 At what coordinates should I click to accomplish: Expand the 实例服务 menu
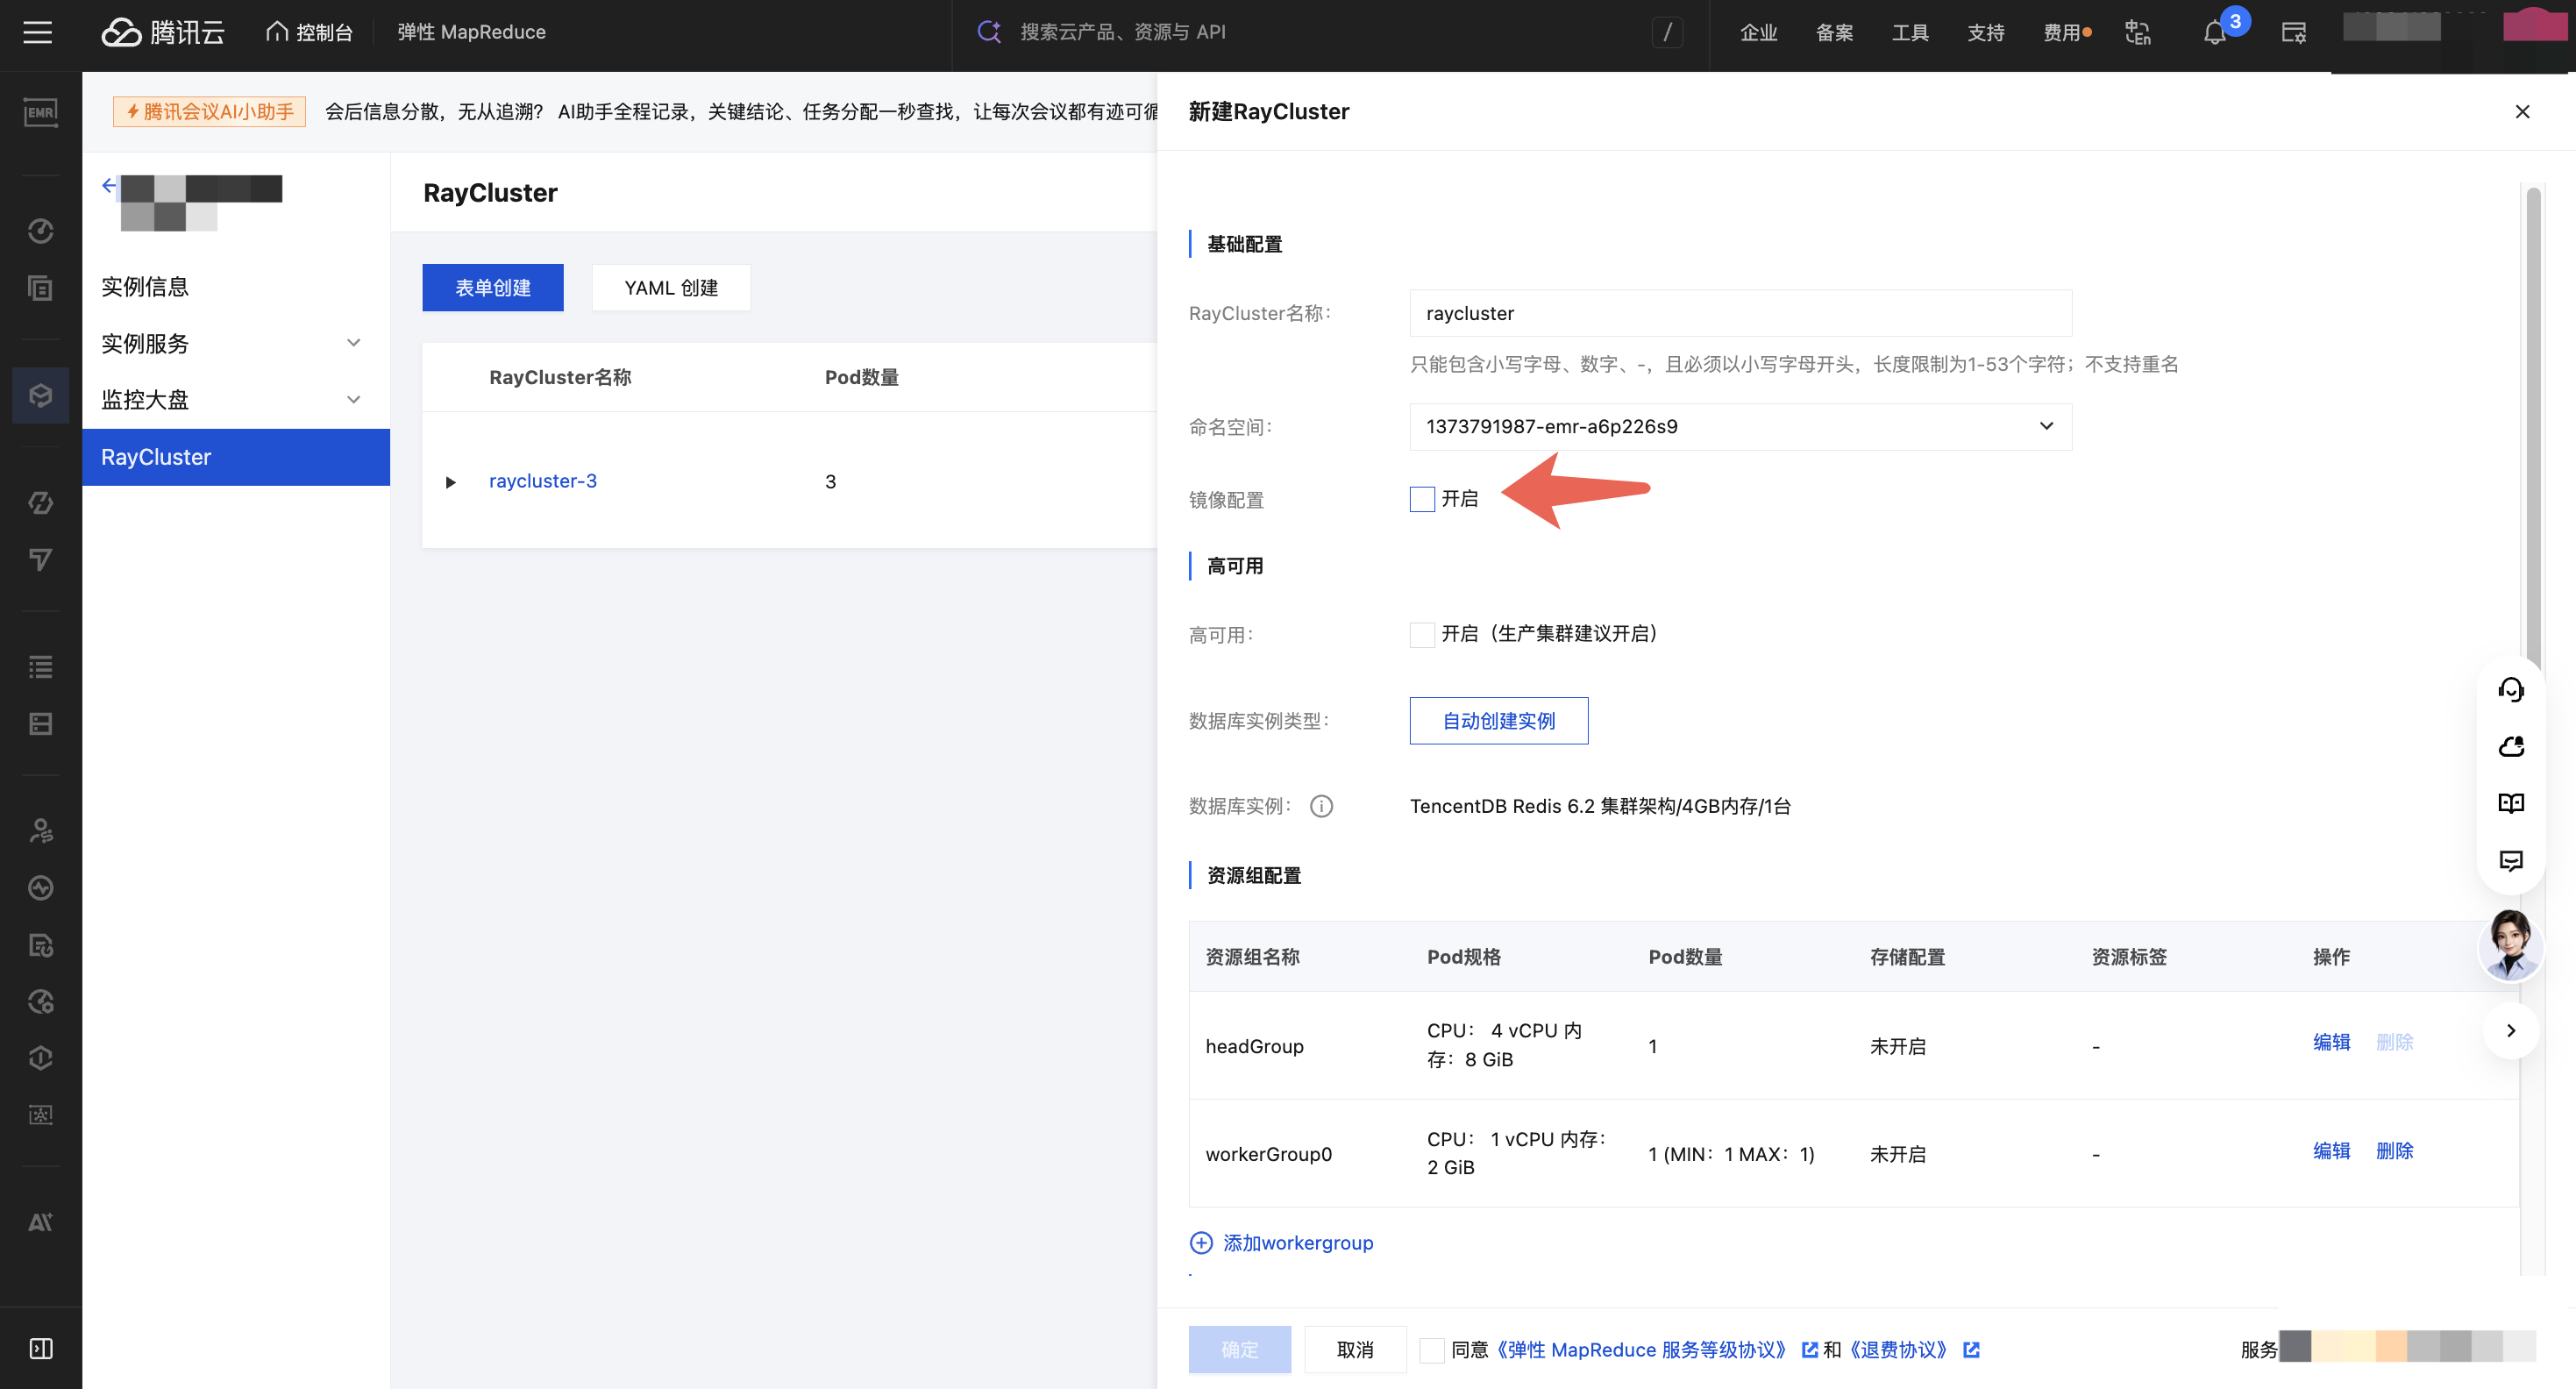point(235,343)
